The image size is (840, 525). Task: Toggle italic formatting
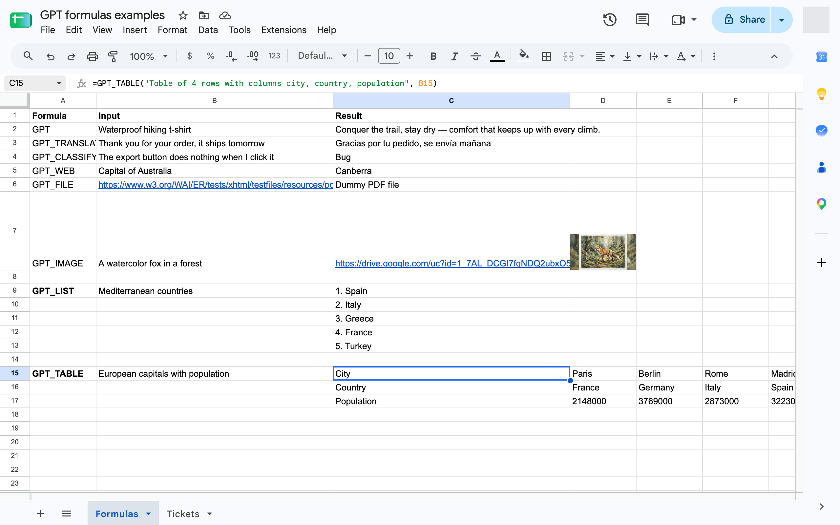tap(454, 56)
